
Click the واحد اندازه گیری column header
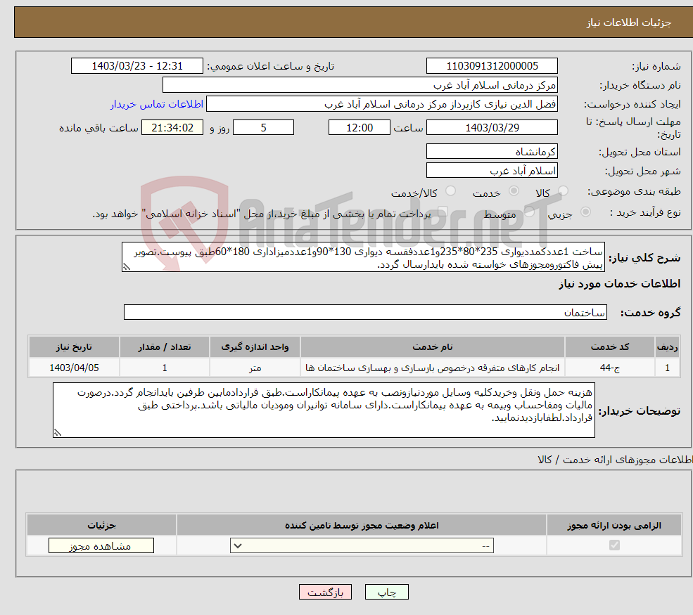pos(255,347)
